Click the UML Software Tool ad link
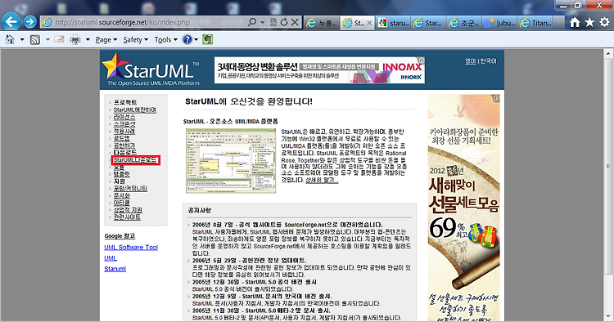The image size is (614, 322). [x=131, y=248]
